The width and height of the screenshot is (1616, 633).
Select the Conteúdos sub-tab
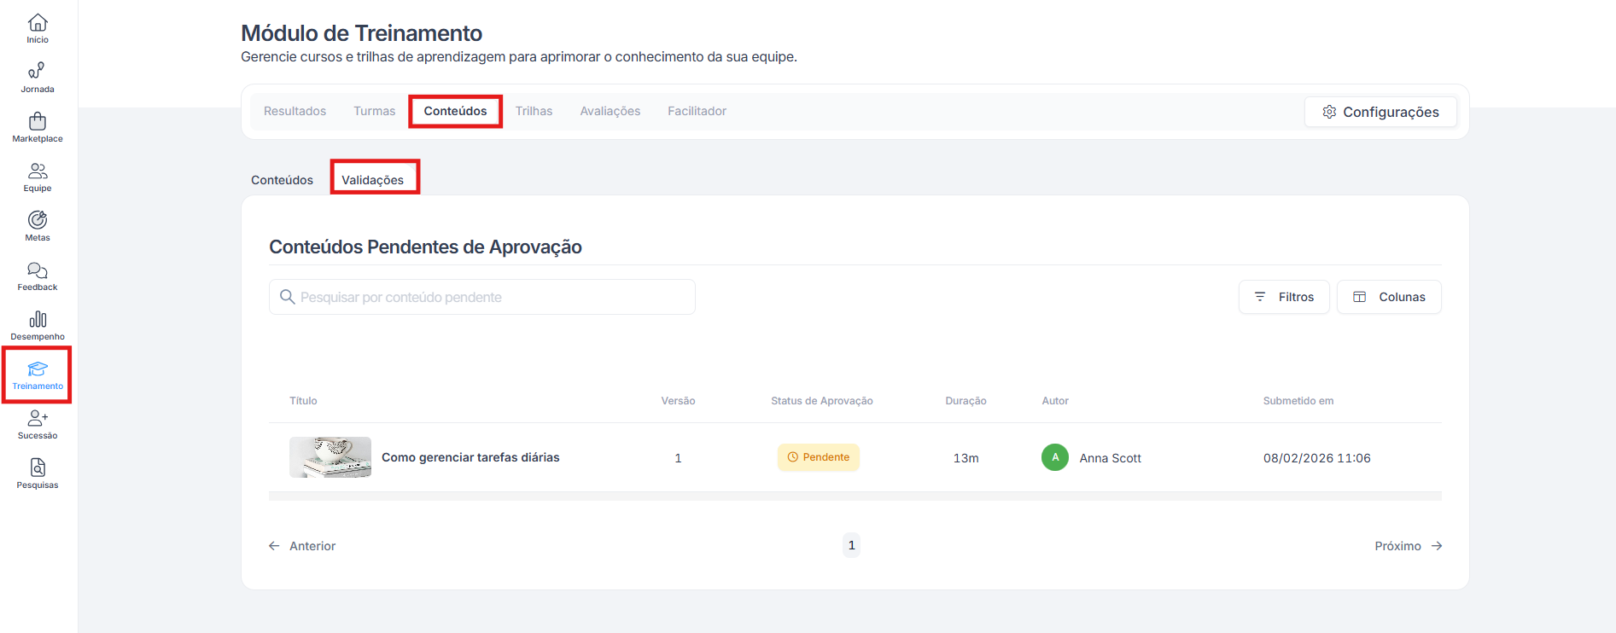click(282, 180)
